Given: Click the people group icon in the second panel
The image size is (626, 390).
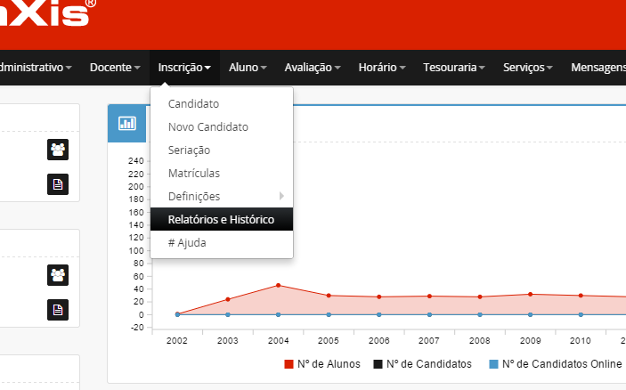Looking at the screenshot, I should [x=58, y=275].
